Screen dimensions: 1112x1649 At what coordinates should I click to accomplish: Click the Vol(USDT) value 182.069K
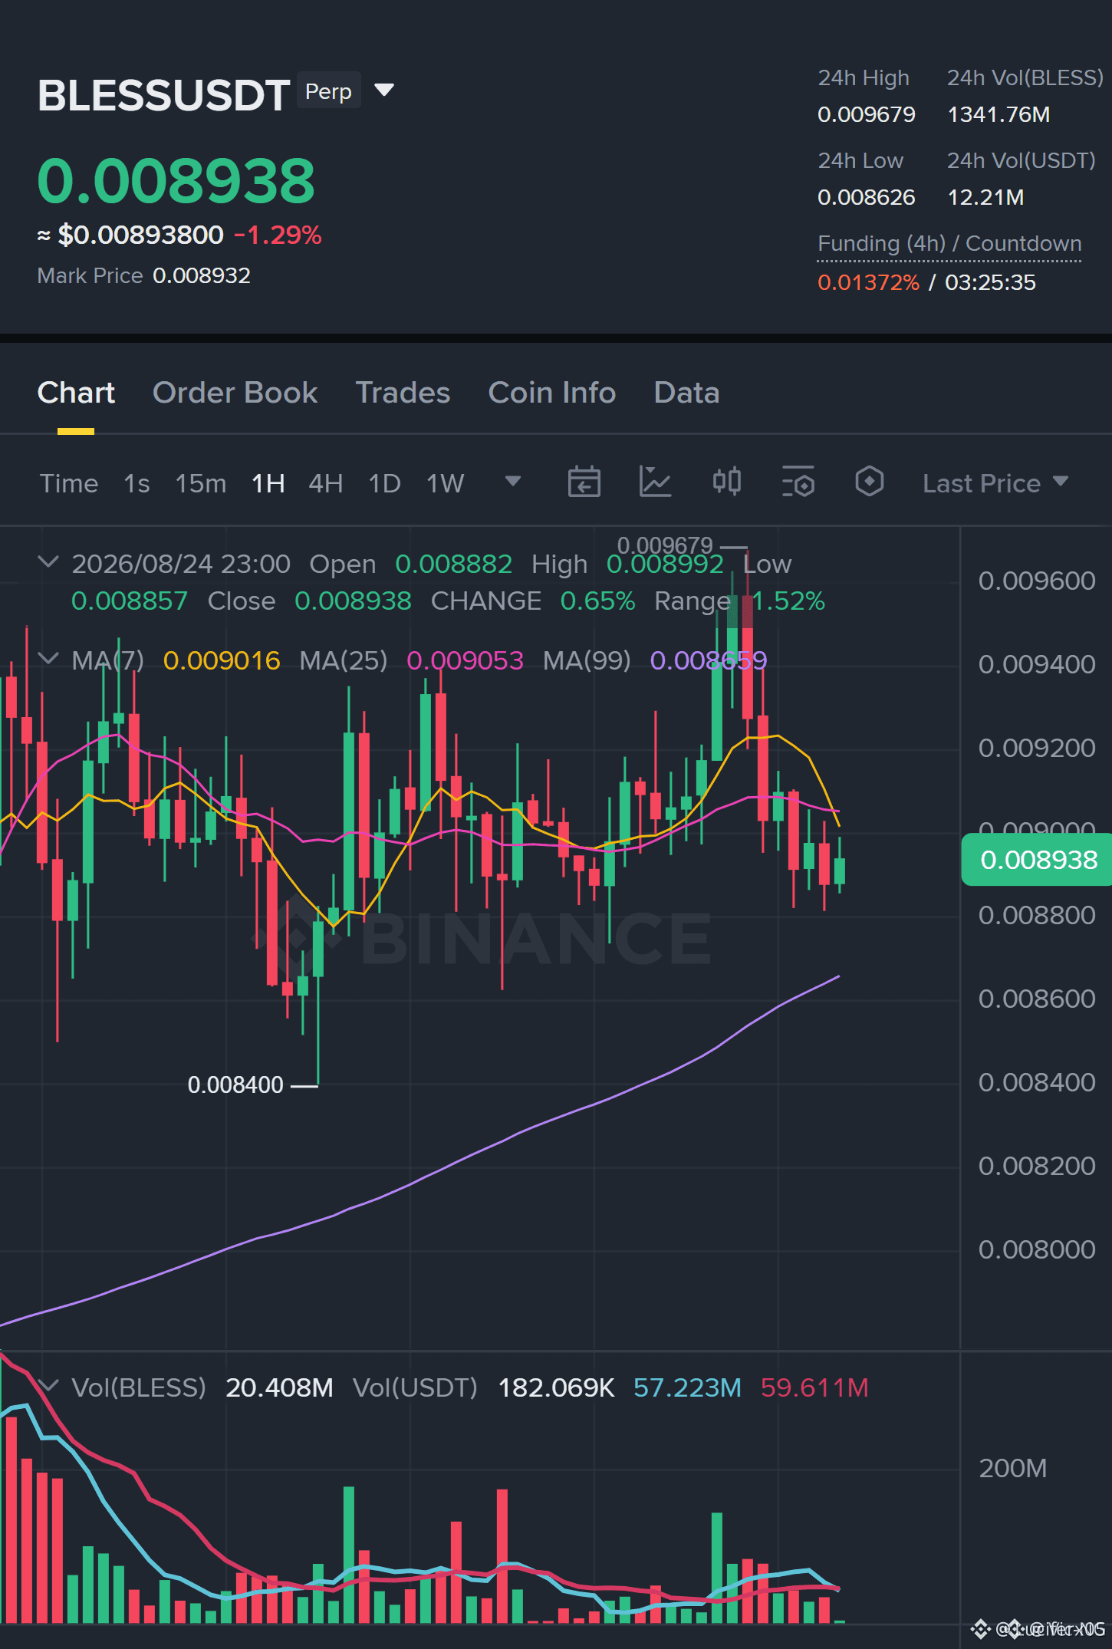point(556,1387)
